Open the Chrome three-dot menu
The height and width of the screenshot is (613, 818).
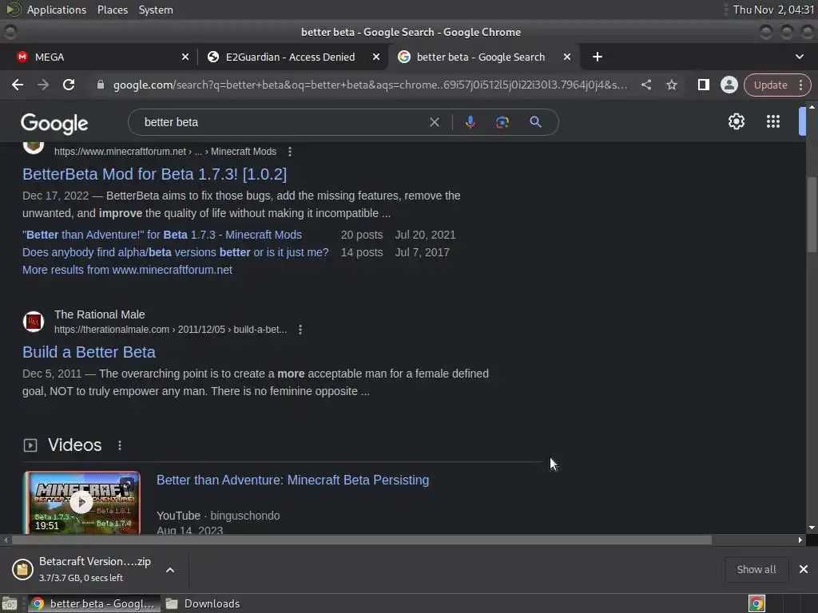point(800,85)
